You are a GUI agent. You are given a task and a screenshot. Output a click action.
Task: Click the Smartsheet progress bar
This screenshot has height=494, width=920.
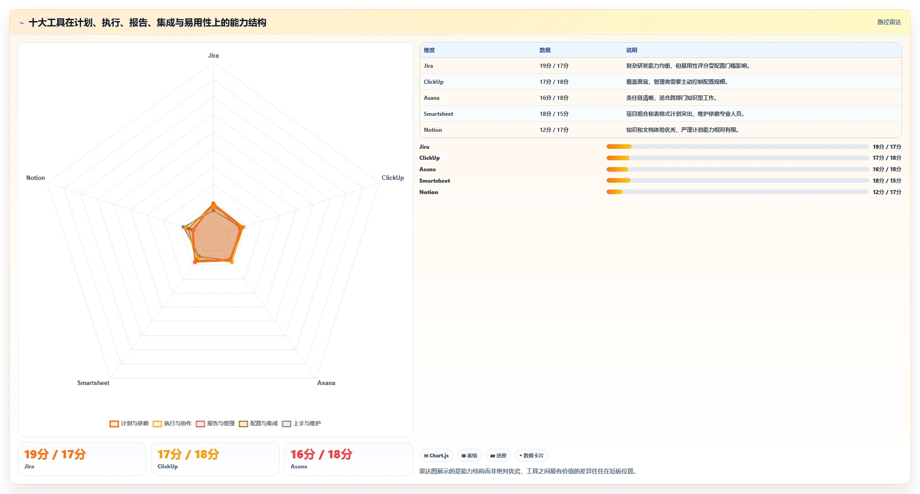click(737, 180)
